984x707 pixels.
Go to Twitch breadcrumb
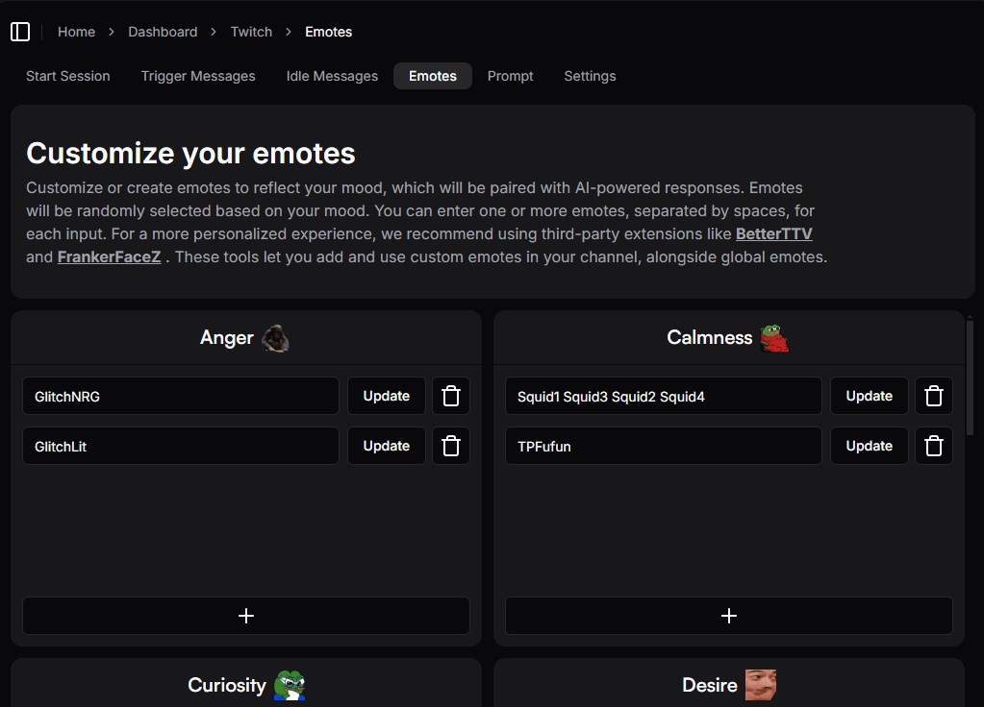point(251,32)
